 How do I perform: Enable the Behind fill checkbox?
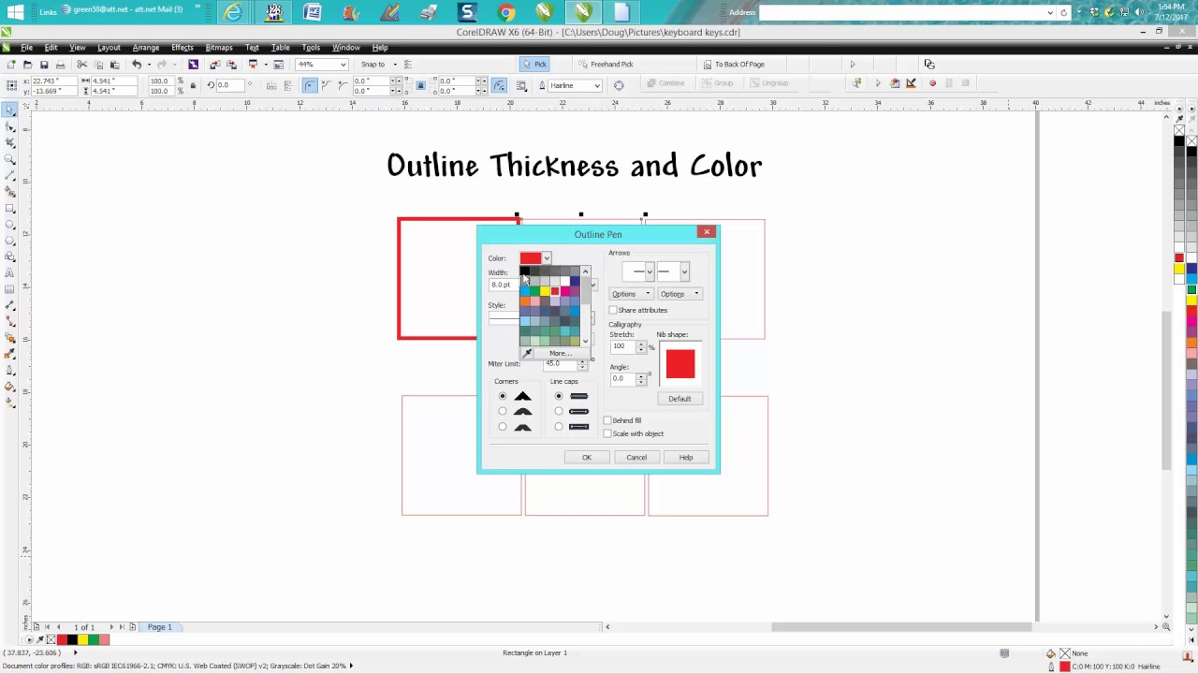[x=607, y=420]
